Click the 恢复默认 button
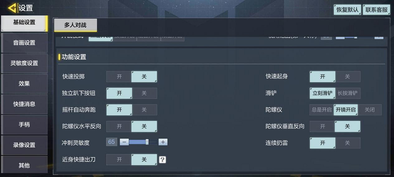The image size is (394, 177). point(348,10)
